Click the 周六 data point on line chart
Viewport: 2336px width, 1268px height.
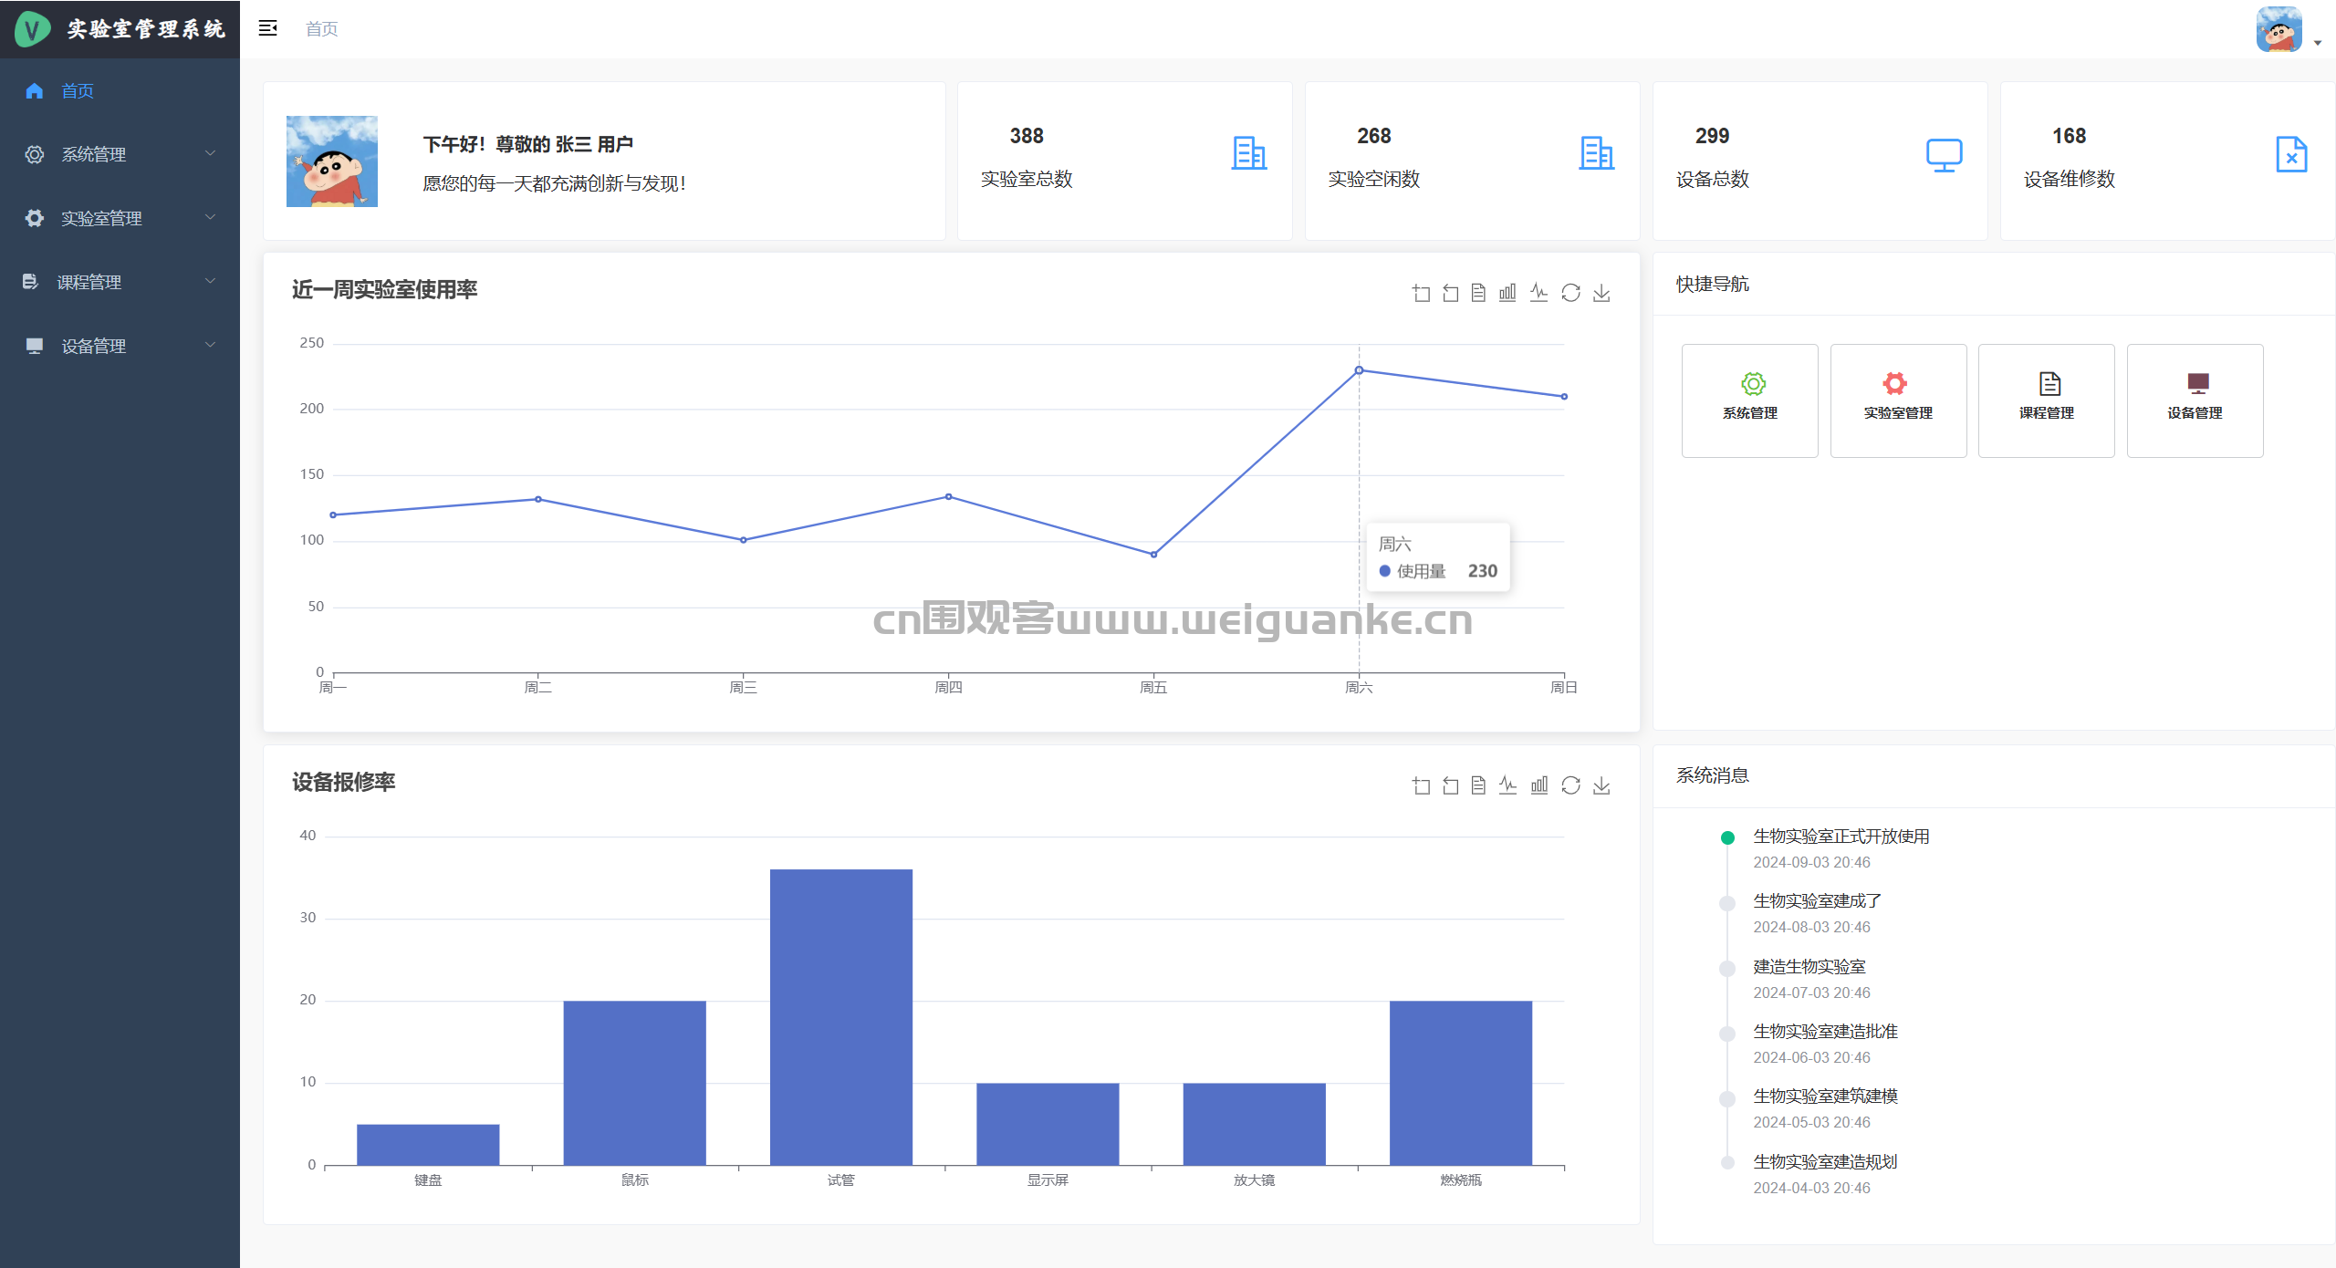point(1359,370)
